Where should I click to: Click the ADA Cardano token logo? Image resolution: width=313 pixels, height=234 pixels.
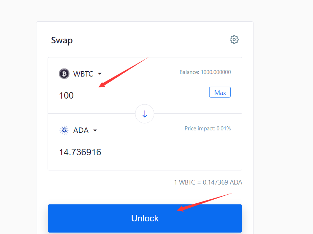point(64,130)
